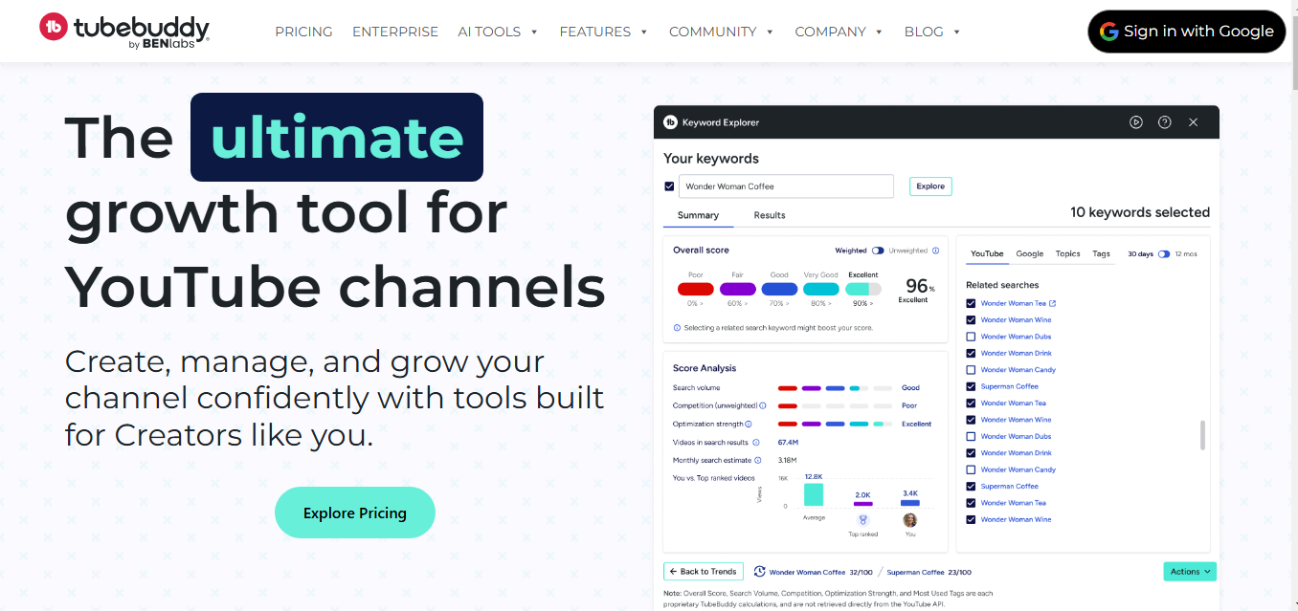Select the Summary tab
The height and width of the screenshot is (611, 1298).
[x=698, y=215]
